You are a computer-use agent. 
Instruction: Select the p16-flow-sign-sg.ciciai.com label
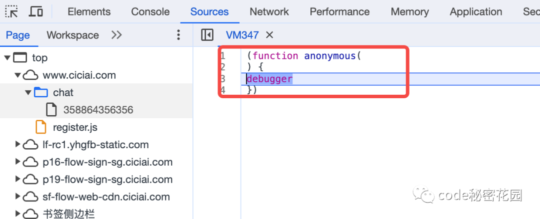[x=107, y=162]
